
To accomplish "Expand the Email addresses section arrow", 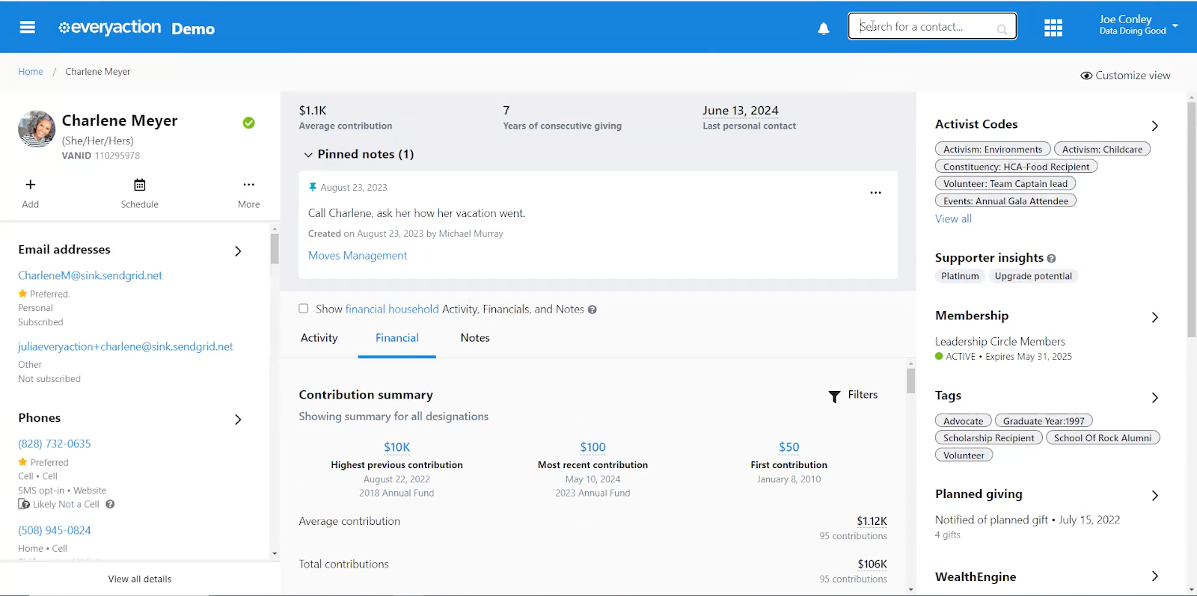I will pos(238,251).
